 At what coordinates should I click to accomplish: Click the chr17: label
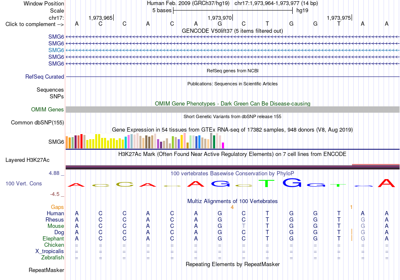click(x=56, y=18)
